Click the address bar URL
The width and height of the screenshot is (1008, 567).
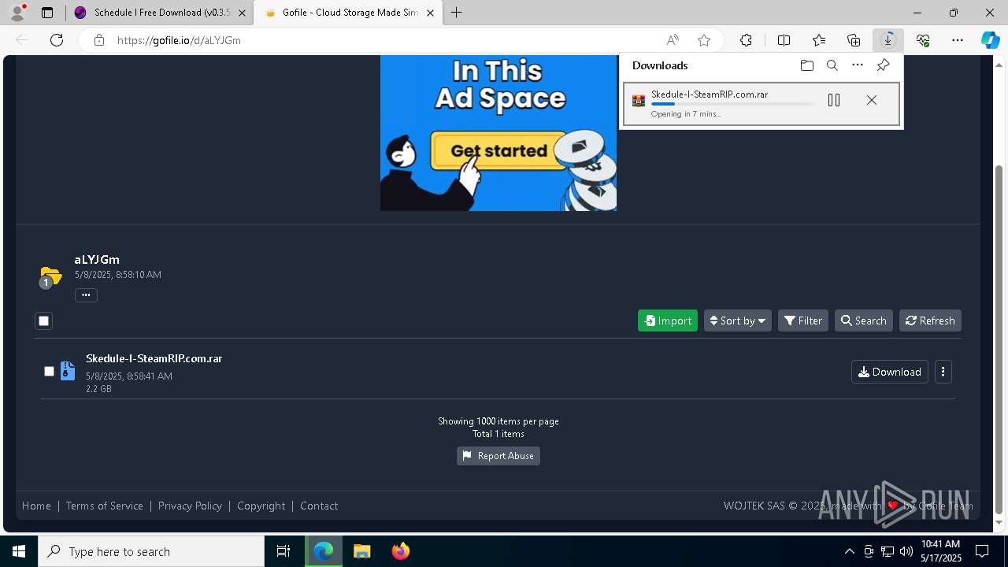[179, 40]
